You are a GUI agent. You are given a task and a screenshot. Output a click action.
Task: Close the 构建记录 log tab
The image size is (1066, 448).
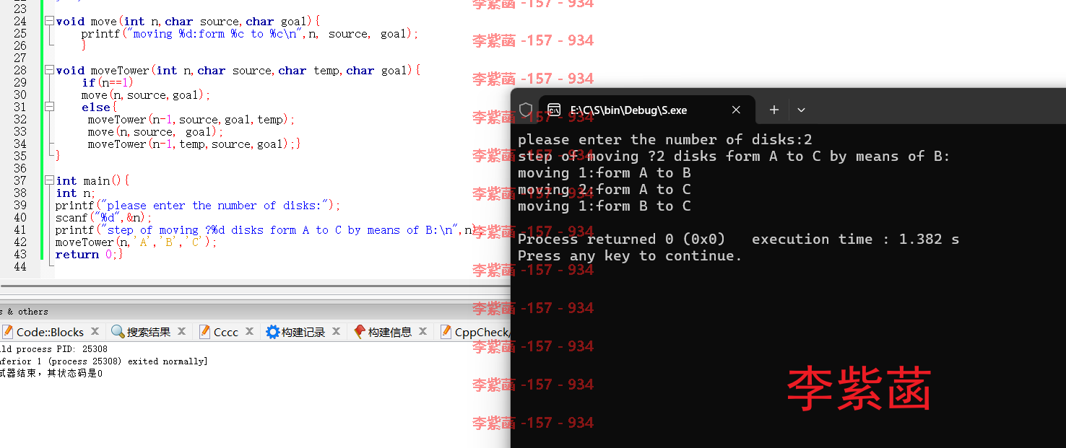(x=336, y=331)
